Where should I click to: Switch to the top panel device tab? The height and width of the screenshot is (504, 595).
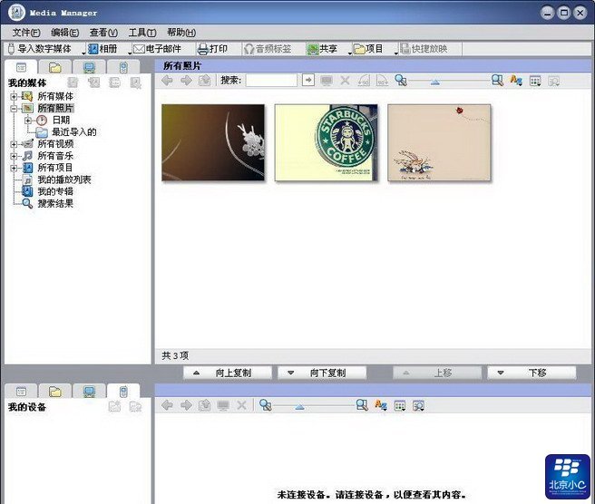tap(123, 67)
